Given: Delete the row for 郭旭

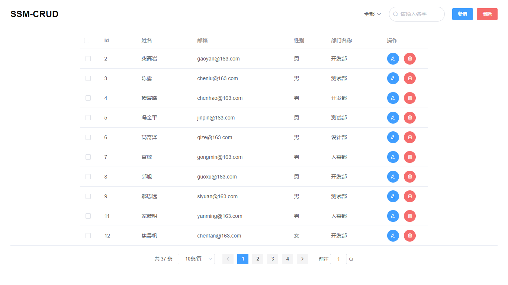Looking at the screenshot, I should click(410, 177).
